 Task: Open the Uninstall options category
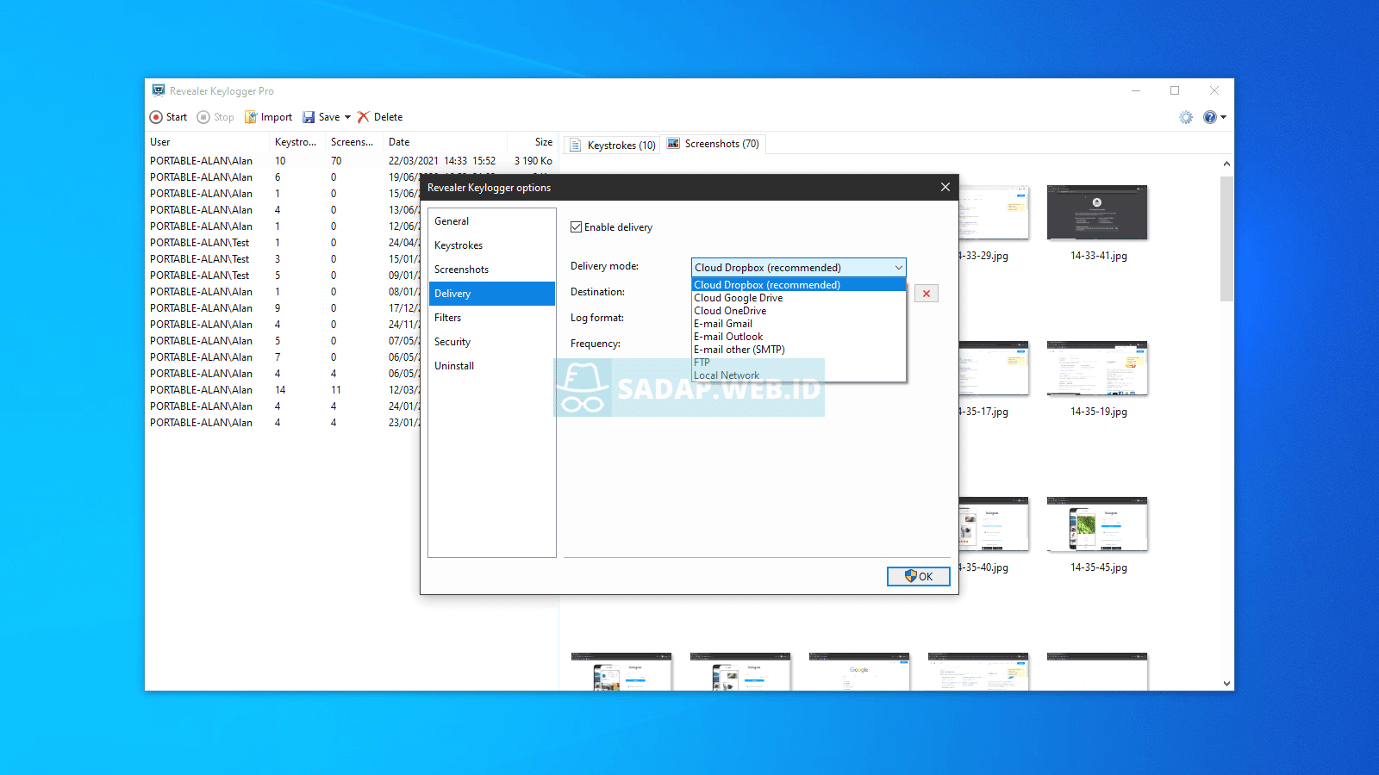pyautogui.click(x=492, y=366)
